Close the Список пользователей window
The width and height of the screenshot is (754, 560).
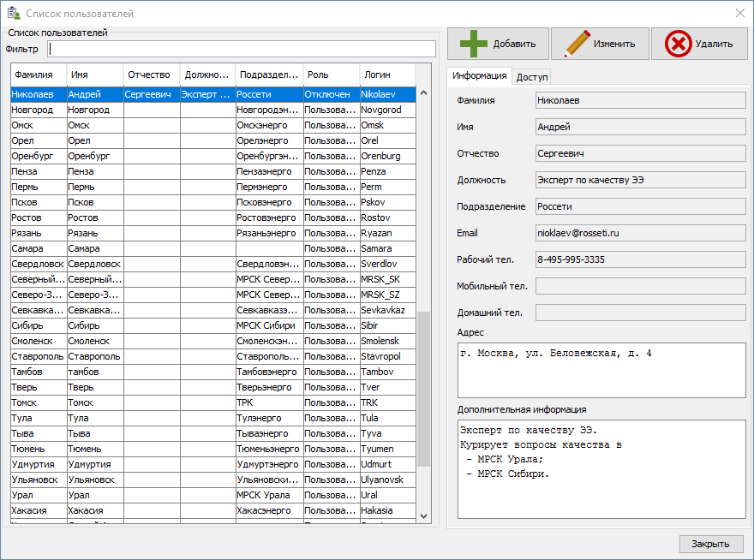740,13
